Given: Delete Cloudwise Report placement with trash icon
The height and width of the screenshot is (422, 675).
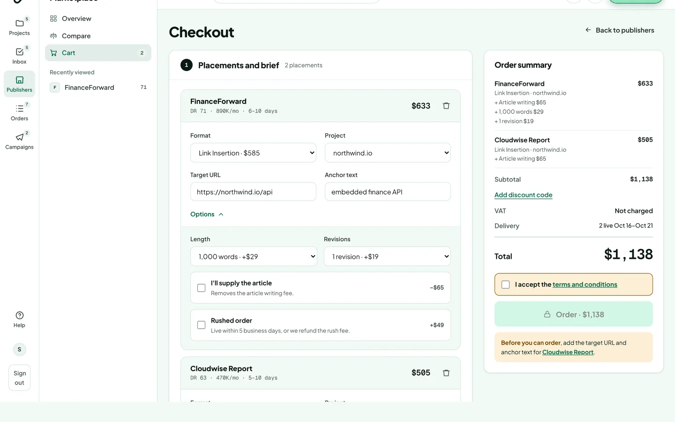Looking at the screenshot, I should tap(446, 373).
